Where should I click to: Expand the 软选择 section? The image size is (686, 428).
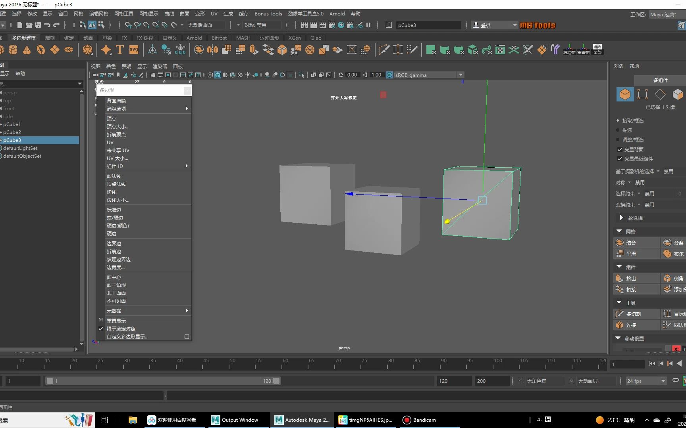click(621, 218)
